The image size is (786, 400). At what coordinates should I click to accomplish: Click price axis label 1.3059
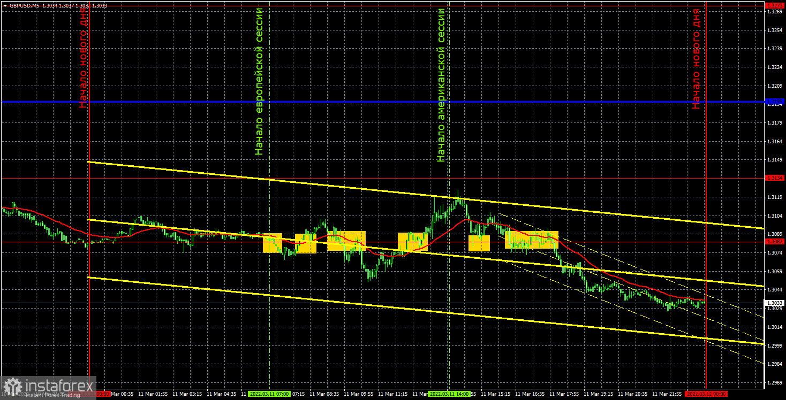[775, 271]
